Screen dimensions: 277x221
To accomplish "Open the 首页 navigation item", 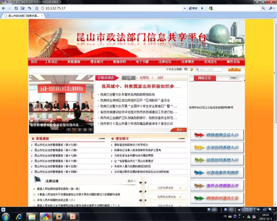I will [34, 62].
